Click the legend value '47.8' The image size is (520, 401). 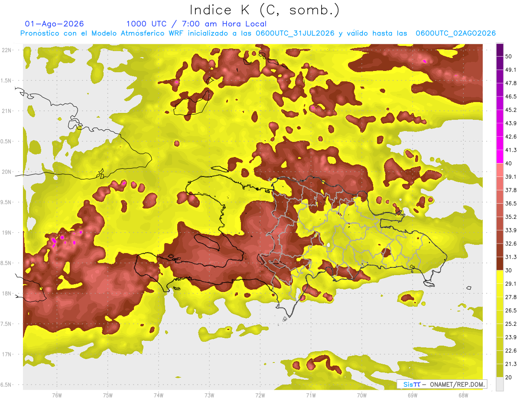click(510, 83)
